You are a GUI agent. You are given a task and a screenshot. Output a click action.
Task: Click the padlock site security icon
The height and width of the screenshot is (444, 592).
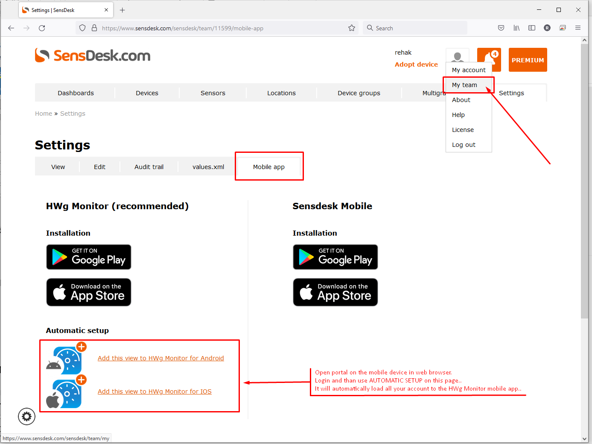pos(94,28)
